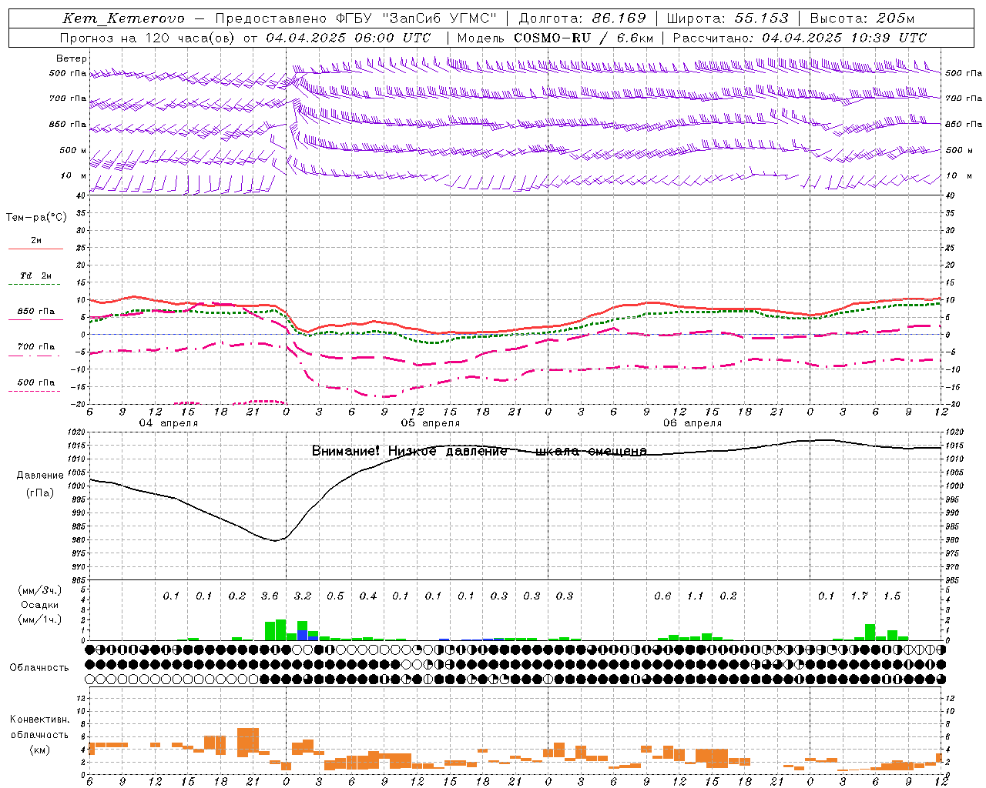Screen dimensions: 986x788
Task: Click the 1.7 precipitation value
Action: point(860,596)
